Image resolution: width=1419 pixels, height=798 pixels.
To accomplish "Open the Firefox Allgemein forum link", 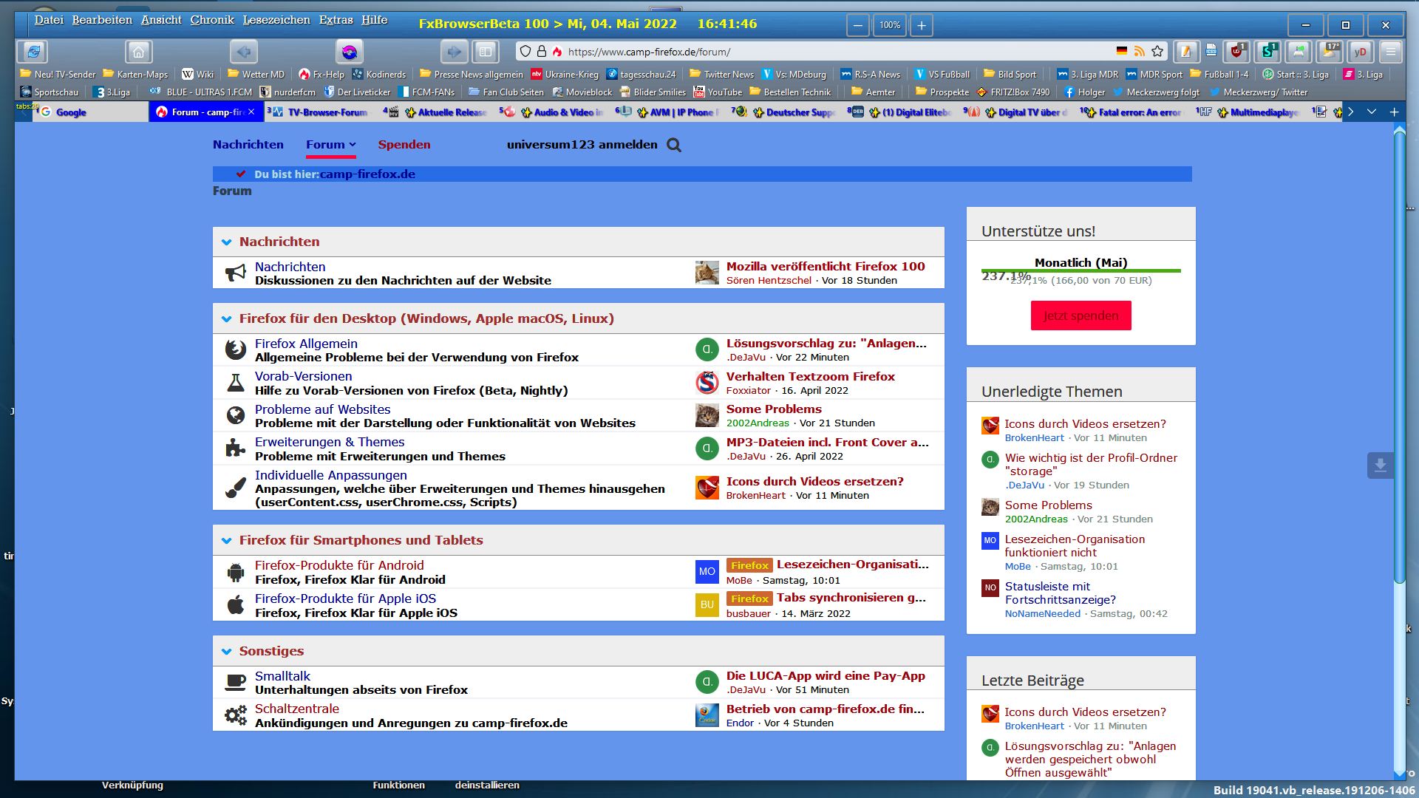I will pyautogui.click(x=306, y=344).
